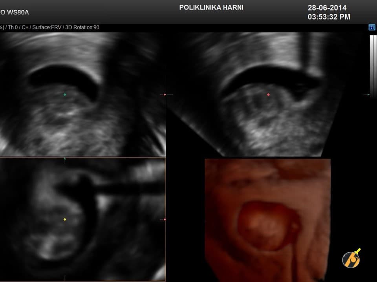377x282 pixels.
Task: Select the red center point in top-right plane
Action: [x=269, y=94]
